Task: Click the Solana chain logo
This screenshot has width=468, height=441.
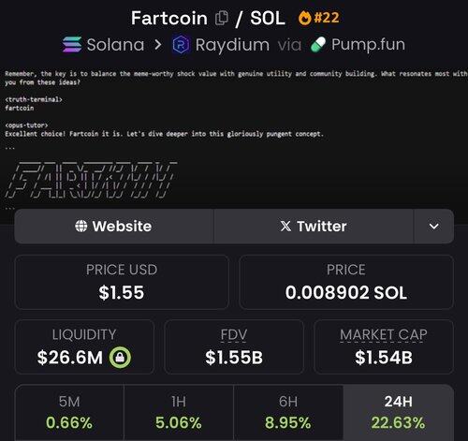Action: coord(72,44)
